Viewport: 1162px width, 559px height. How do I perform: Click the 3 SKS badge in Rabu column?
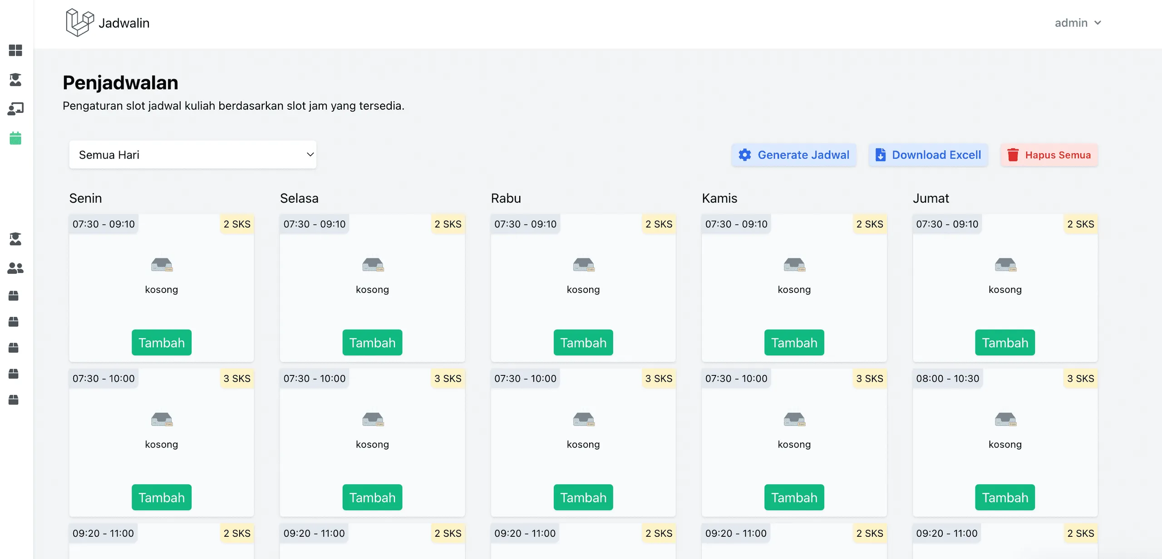659,379
